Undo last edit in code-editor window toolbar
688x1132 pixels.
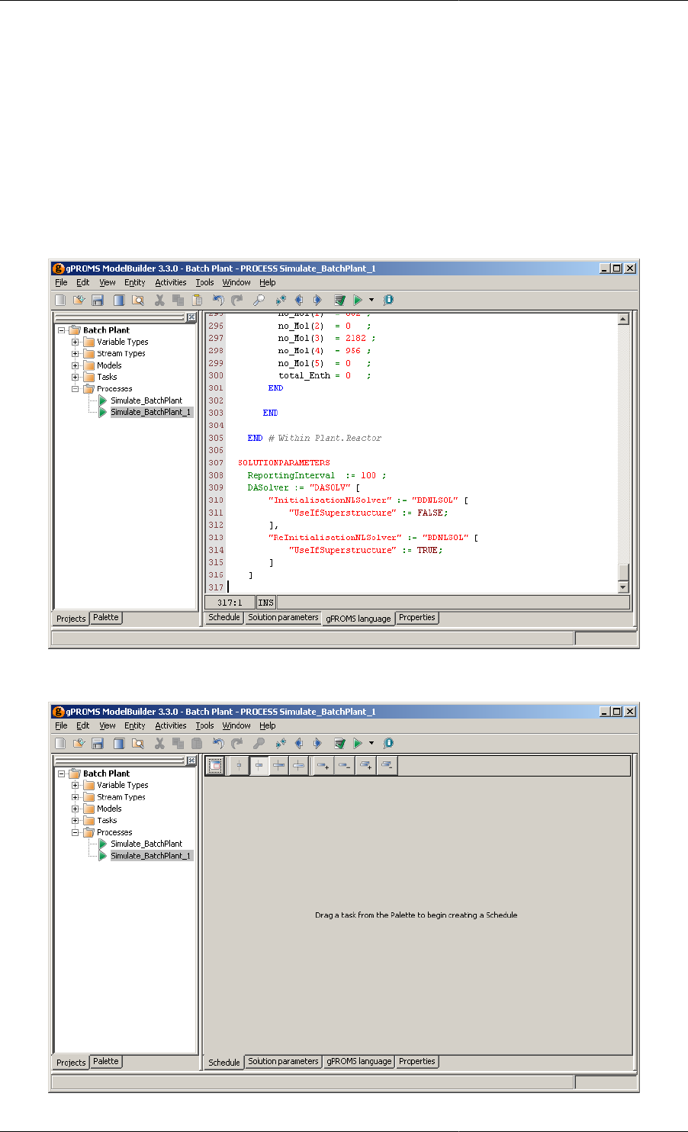point(219,301)
